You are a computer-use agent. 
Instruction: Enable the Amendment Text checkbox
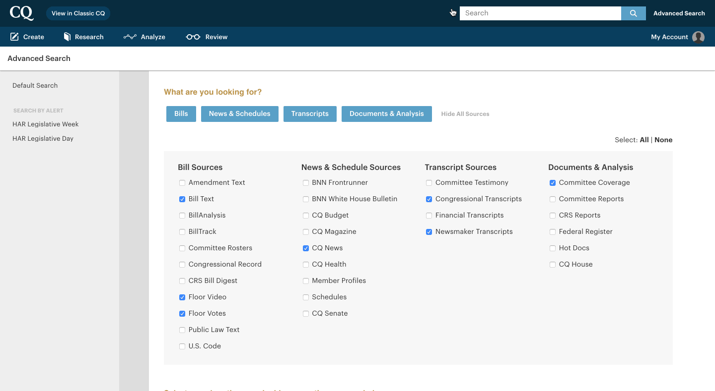182,183
